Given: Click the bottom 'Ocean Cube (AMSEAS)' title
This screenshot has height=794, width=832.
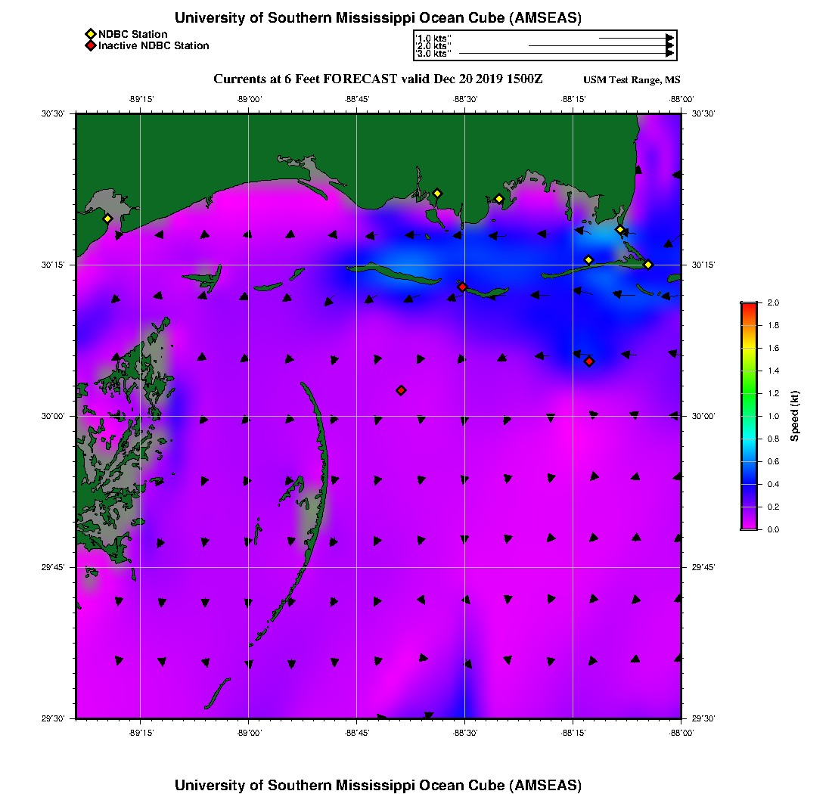Looking at the screenshot, I should [377, 785].
